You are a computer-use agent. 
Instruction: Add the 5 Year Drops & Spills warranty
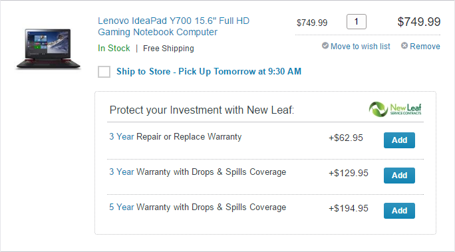click(399, 211)
